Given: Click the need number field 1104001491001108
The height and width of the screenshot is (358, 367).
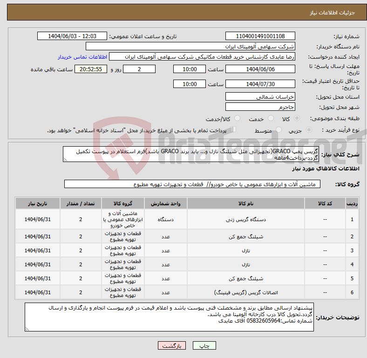Looking at the screenshot, I should [260, 36].
